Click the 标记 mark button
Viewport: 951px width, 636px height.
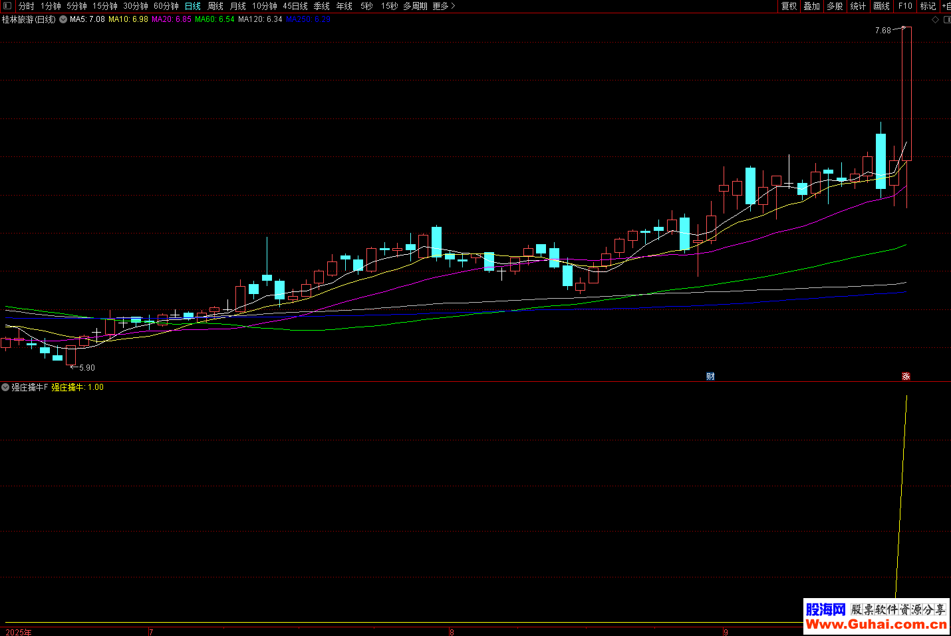pos(928,6)
